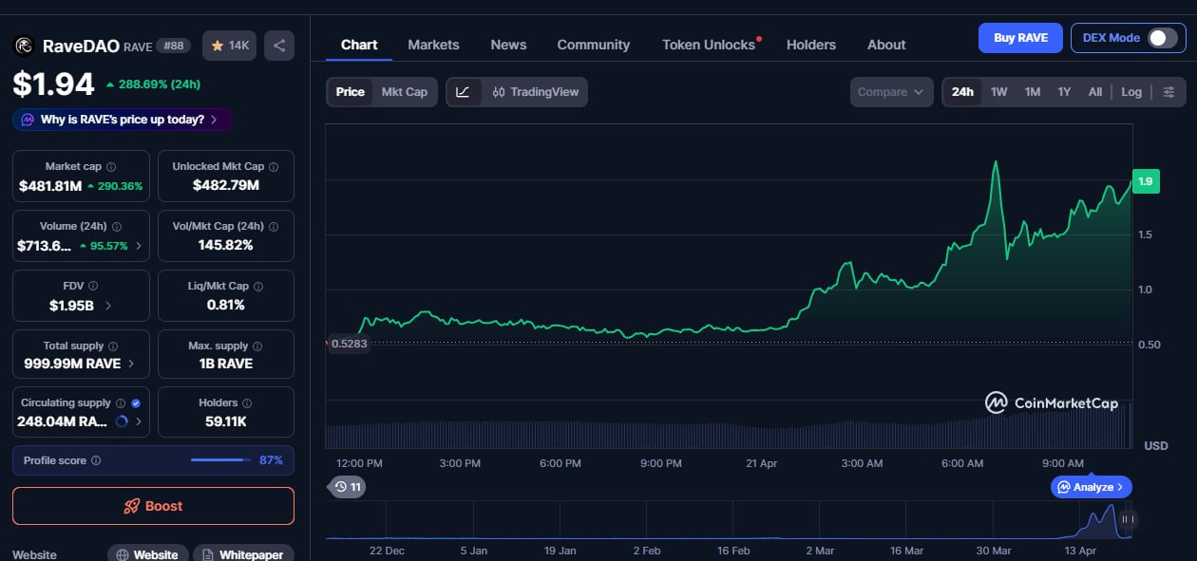Screen dimensions: 1197x561
Task: Expand Total supply details arrow
Action: 131,364
